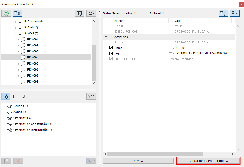
Task: Expand the IfcSlab (2) node
Action: click(x=15, y=28)
